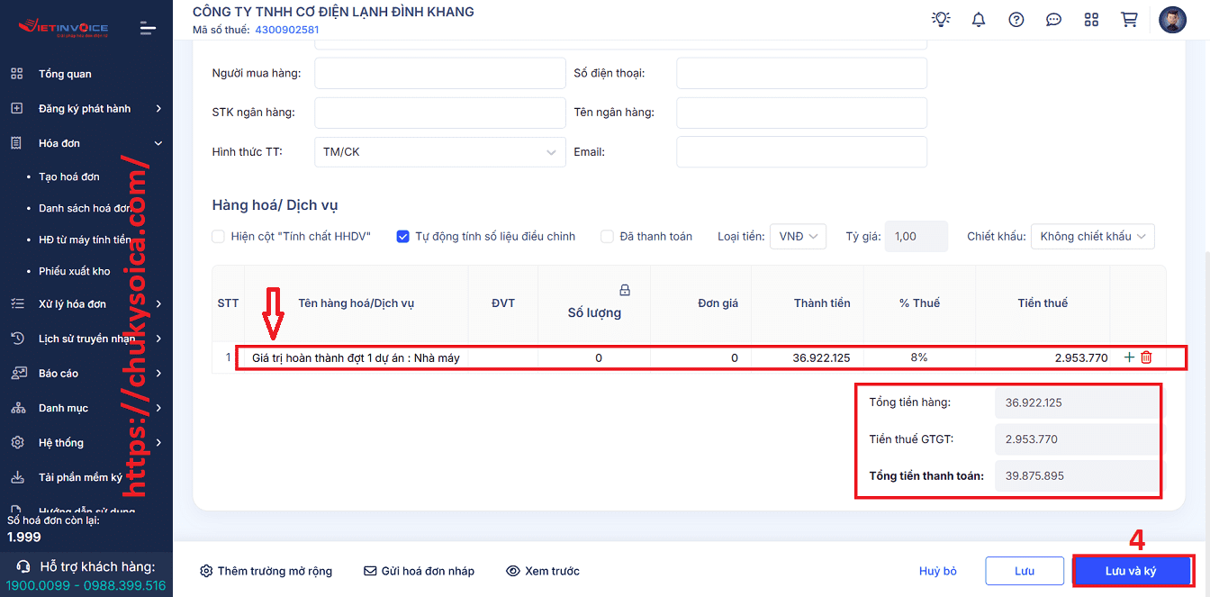Expand the Xử lý hóa đơn menu

(158, 303)
